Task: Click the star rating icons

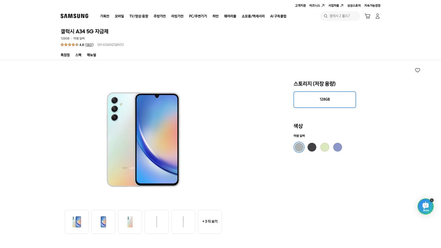Action: point(69,45)
